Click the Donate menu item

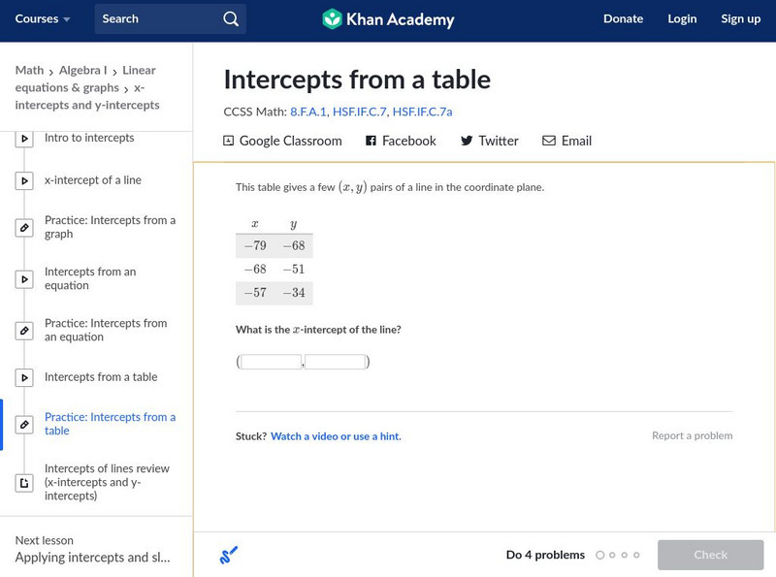[623, 19]
